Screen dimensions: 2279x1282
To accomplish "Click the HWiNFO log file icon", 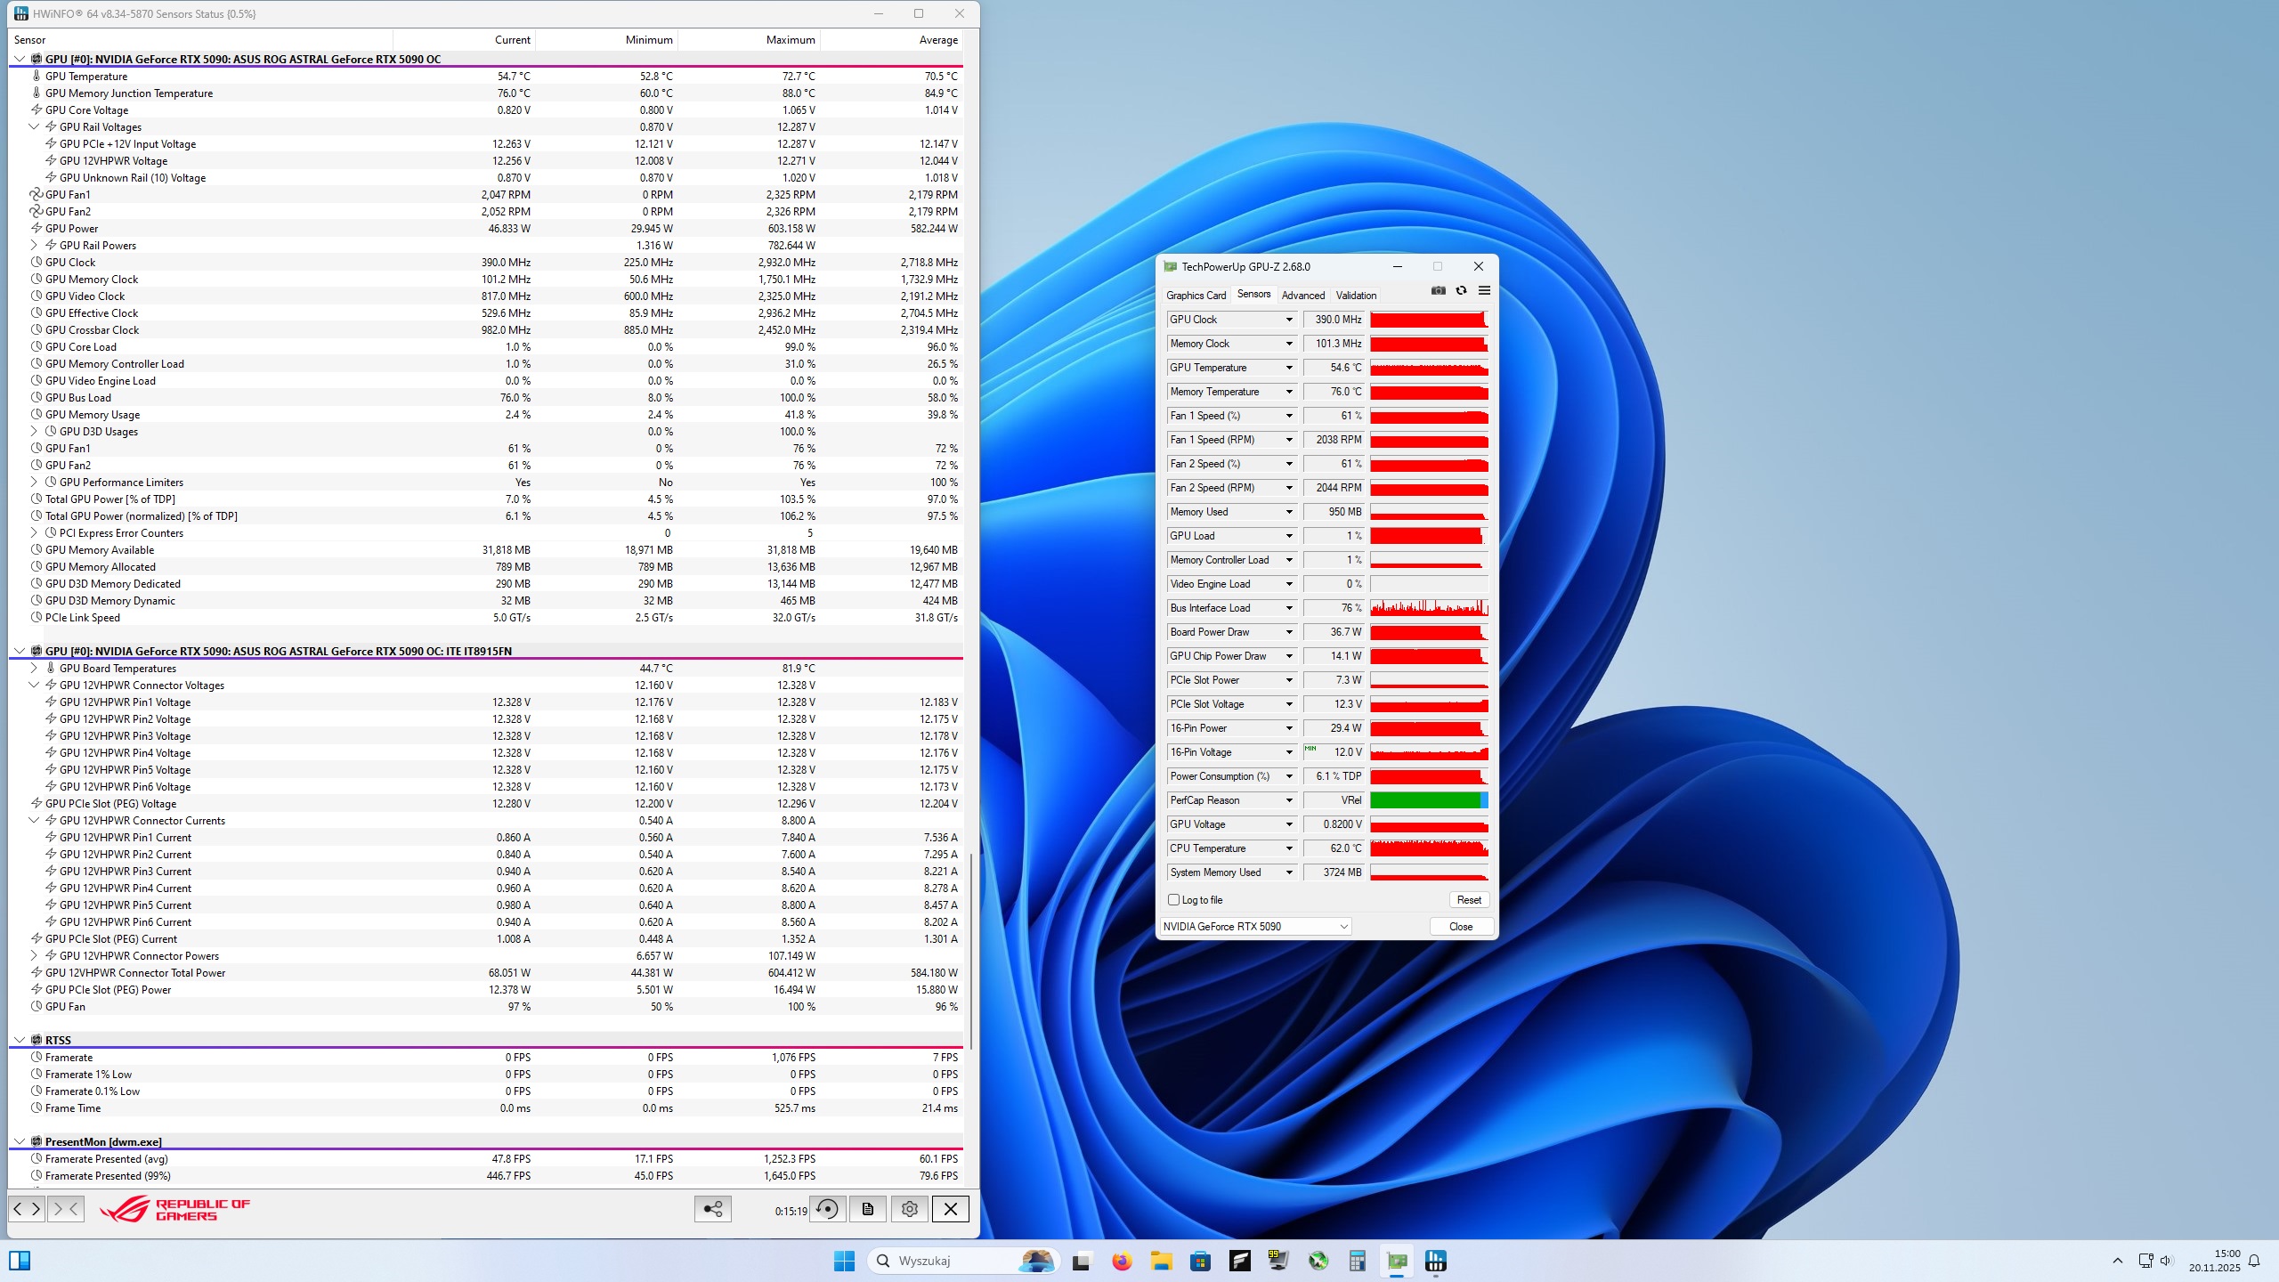I will pyautogui.click(x=868, y=1209).
